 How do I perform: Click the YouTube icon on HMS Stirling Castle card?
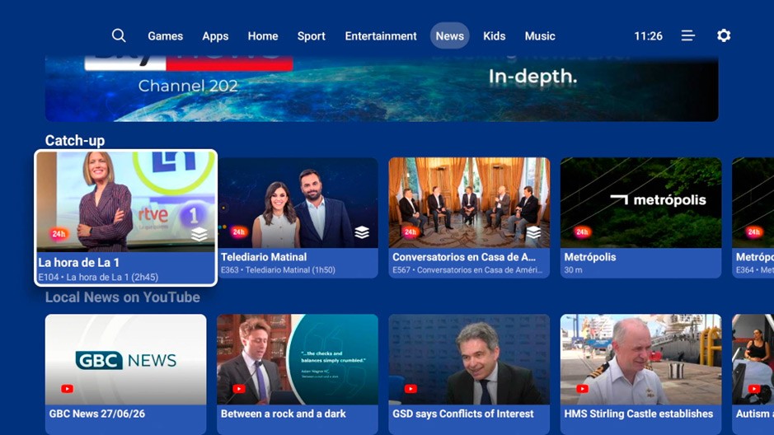583,389
